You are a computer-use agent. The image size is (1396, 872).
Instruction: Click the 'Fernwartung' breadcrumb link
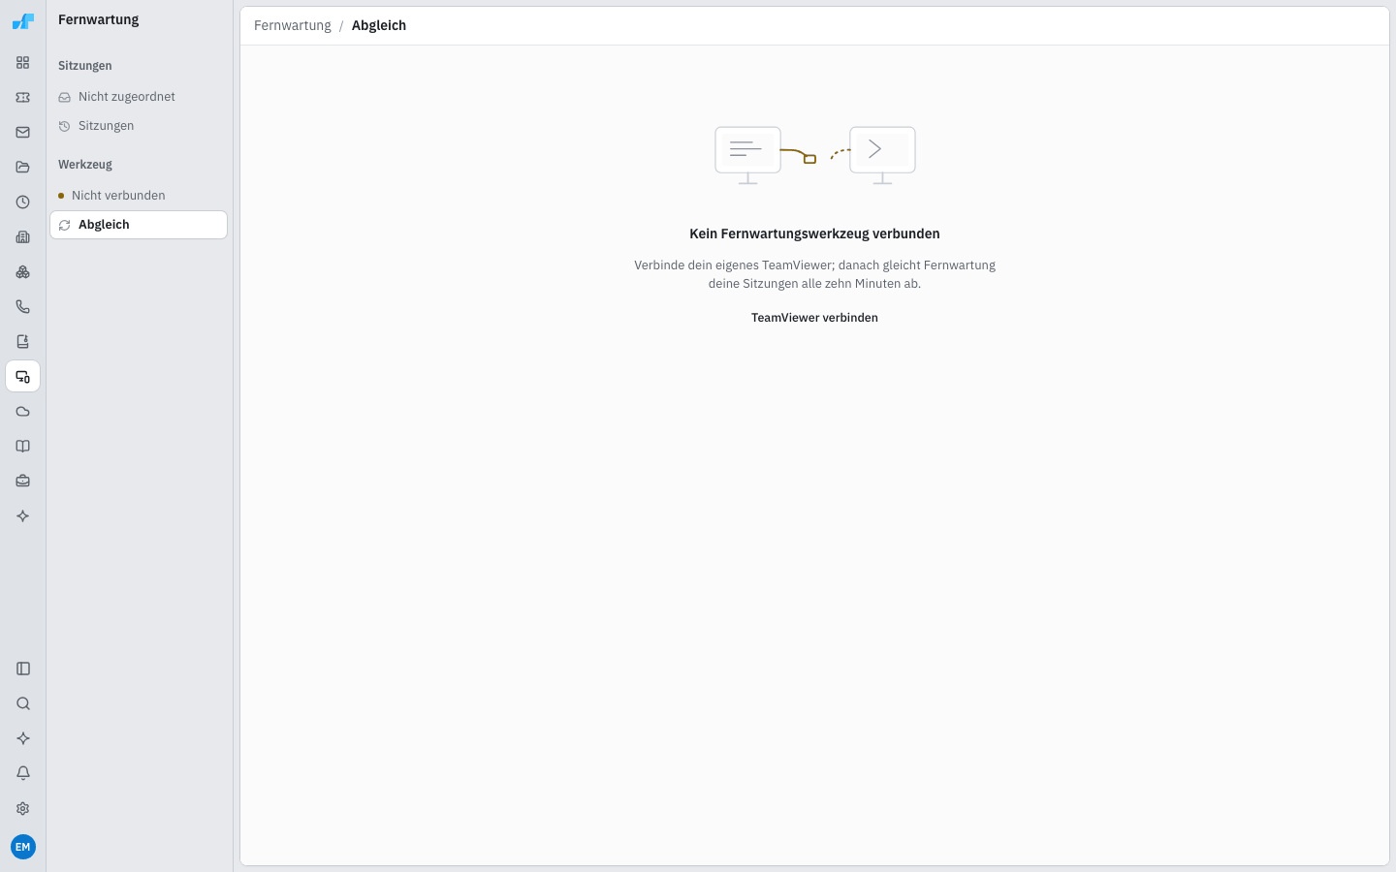[x=293, y=25]
